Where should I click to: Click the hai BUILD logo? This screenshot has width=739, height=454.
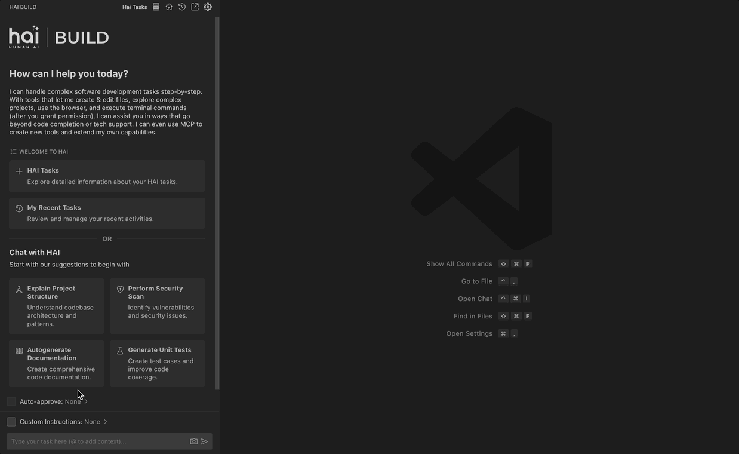tap(59, 37)
